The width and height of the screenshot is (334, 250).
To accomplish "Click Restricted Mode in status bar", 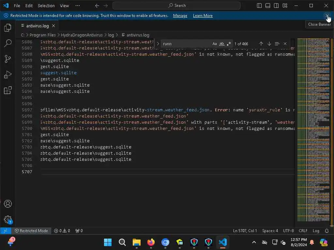I will [x=31, y=231].
